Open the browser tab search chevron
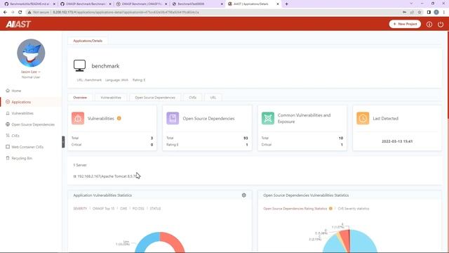449x253 pixels. tap(411, 4)
